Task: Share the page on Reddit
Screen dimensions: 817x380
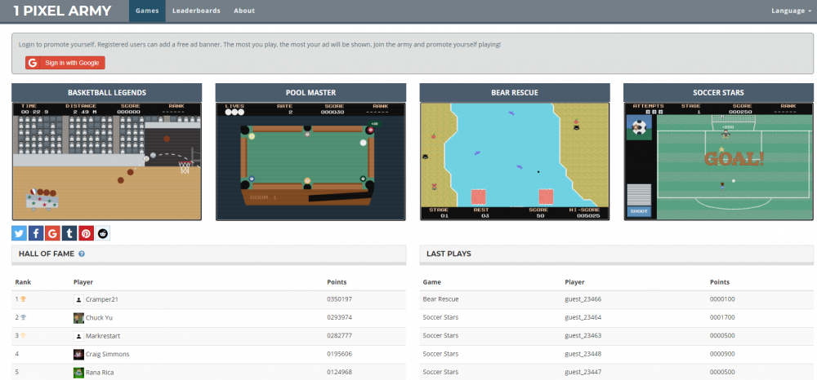Action: click(x=103, y=233)
